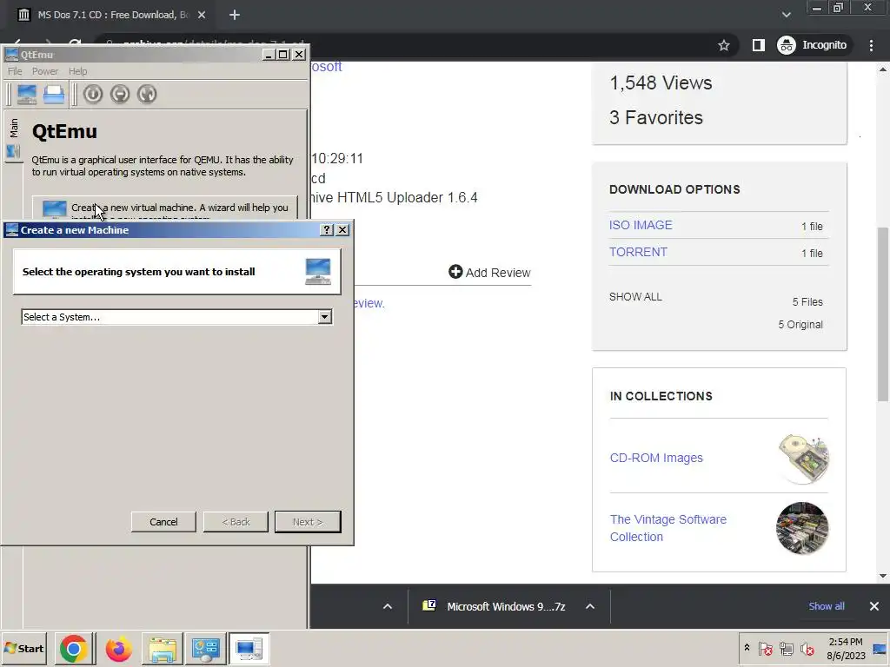890x667 pixels.
Task: Click the 1,548 Views text
Action: [x=661, y=83]
